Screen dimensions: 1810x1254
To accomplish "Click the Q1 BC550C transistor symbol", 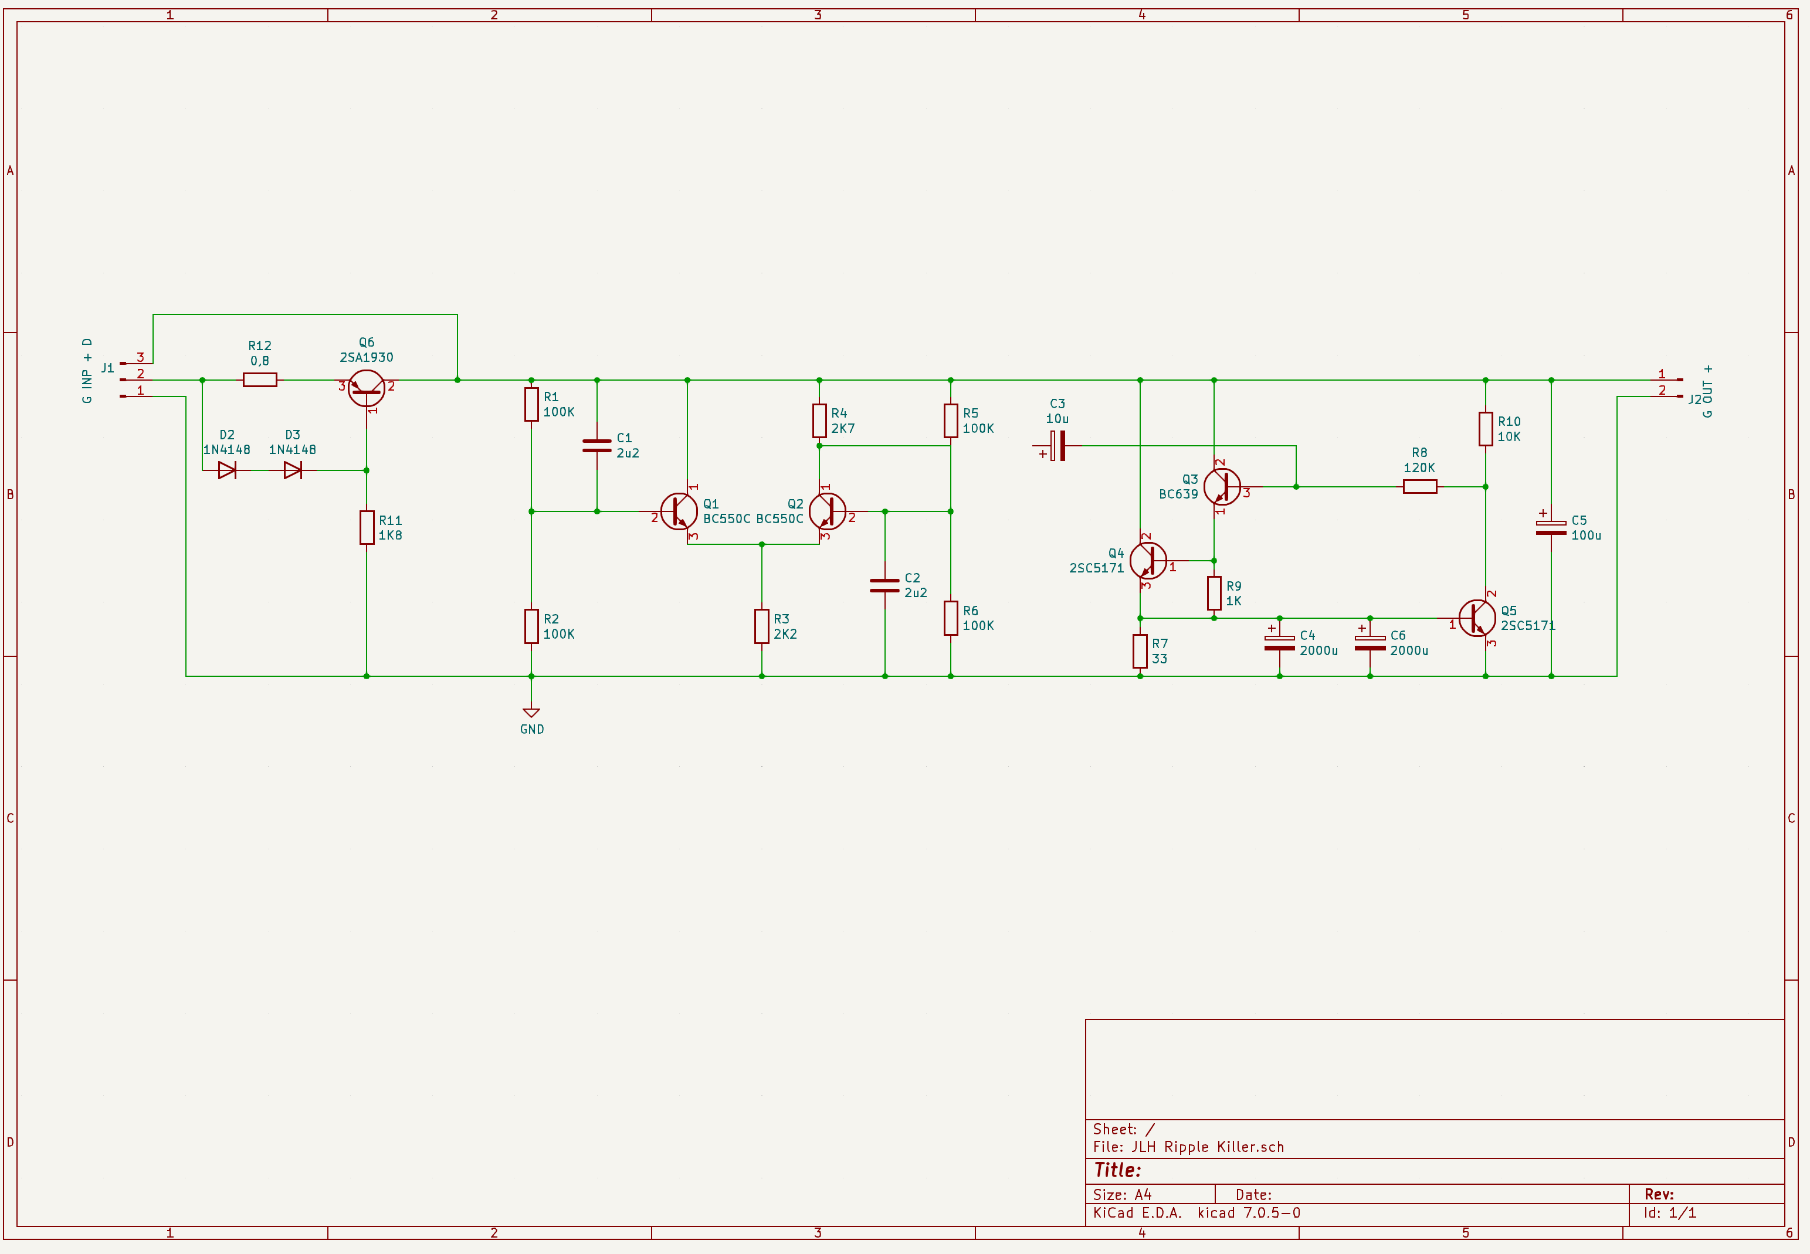I will [679, 511].
